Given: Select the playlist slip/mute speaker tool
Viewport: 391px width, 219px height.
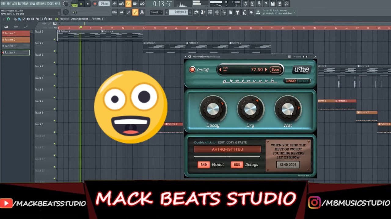Looking at the screenshot, I should [28, 19].
